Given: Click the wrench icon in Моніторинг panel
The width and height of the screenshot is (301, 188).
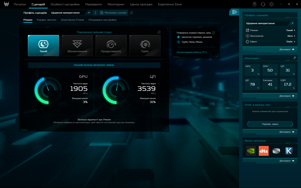Looking at the screenshot, I should (295, 58).
